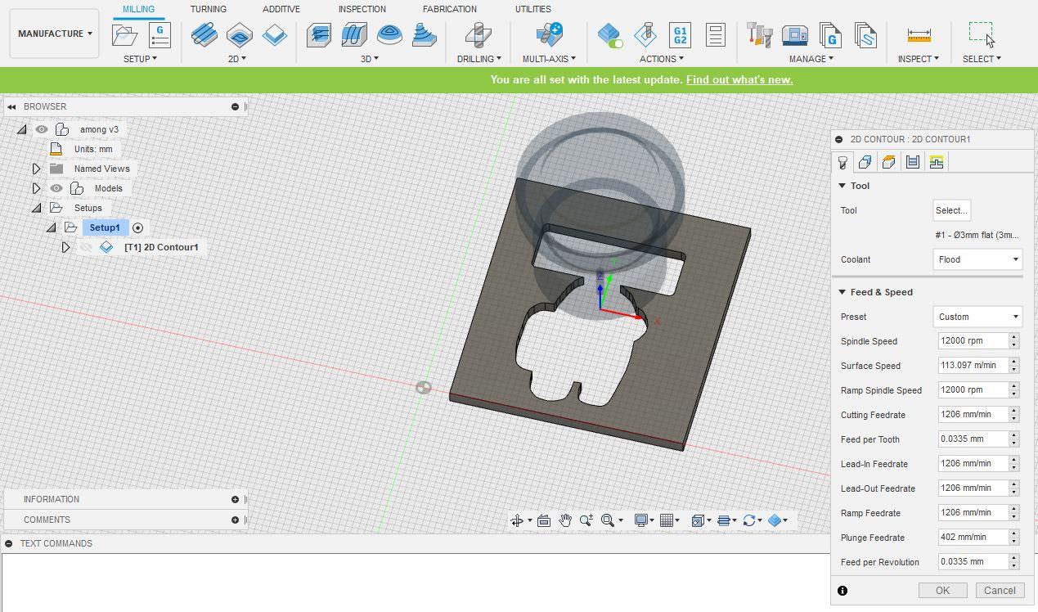The width and height of the screenshot is (1038, 612).
Task: Select the Measure ruler icon
Action: [919, 35]
